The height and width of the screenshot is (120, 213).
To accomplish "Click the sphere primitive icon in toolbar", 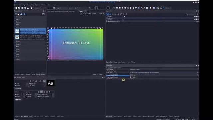I will pos(120,8).
